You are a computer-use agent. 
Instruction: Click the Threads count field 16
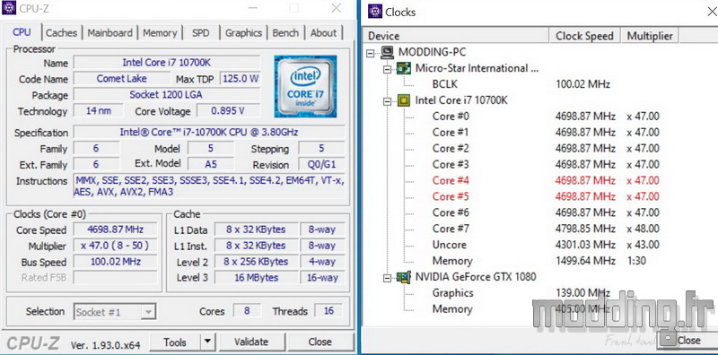(x=328, y=310)
